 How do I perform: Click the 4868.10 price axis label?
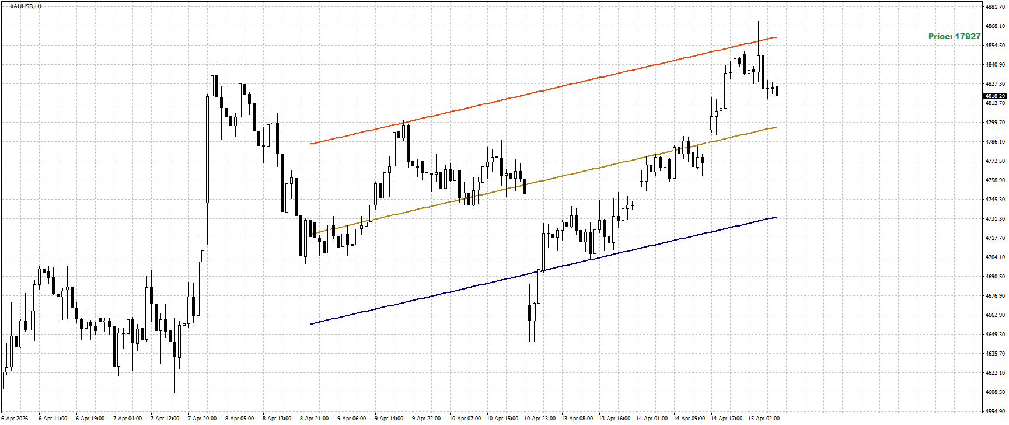click(x=995, y=26)
